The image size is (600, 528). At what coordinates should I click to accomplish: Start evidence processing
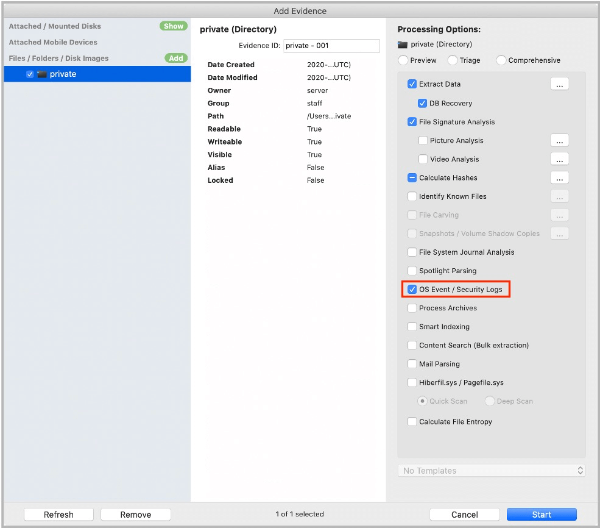[x=542, y=515]
